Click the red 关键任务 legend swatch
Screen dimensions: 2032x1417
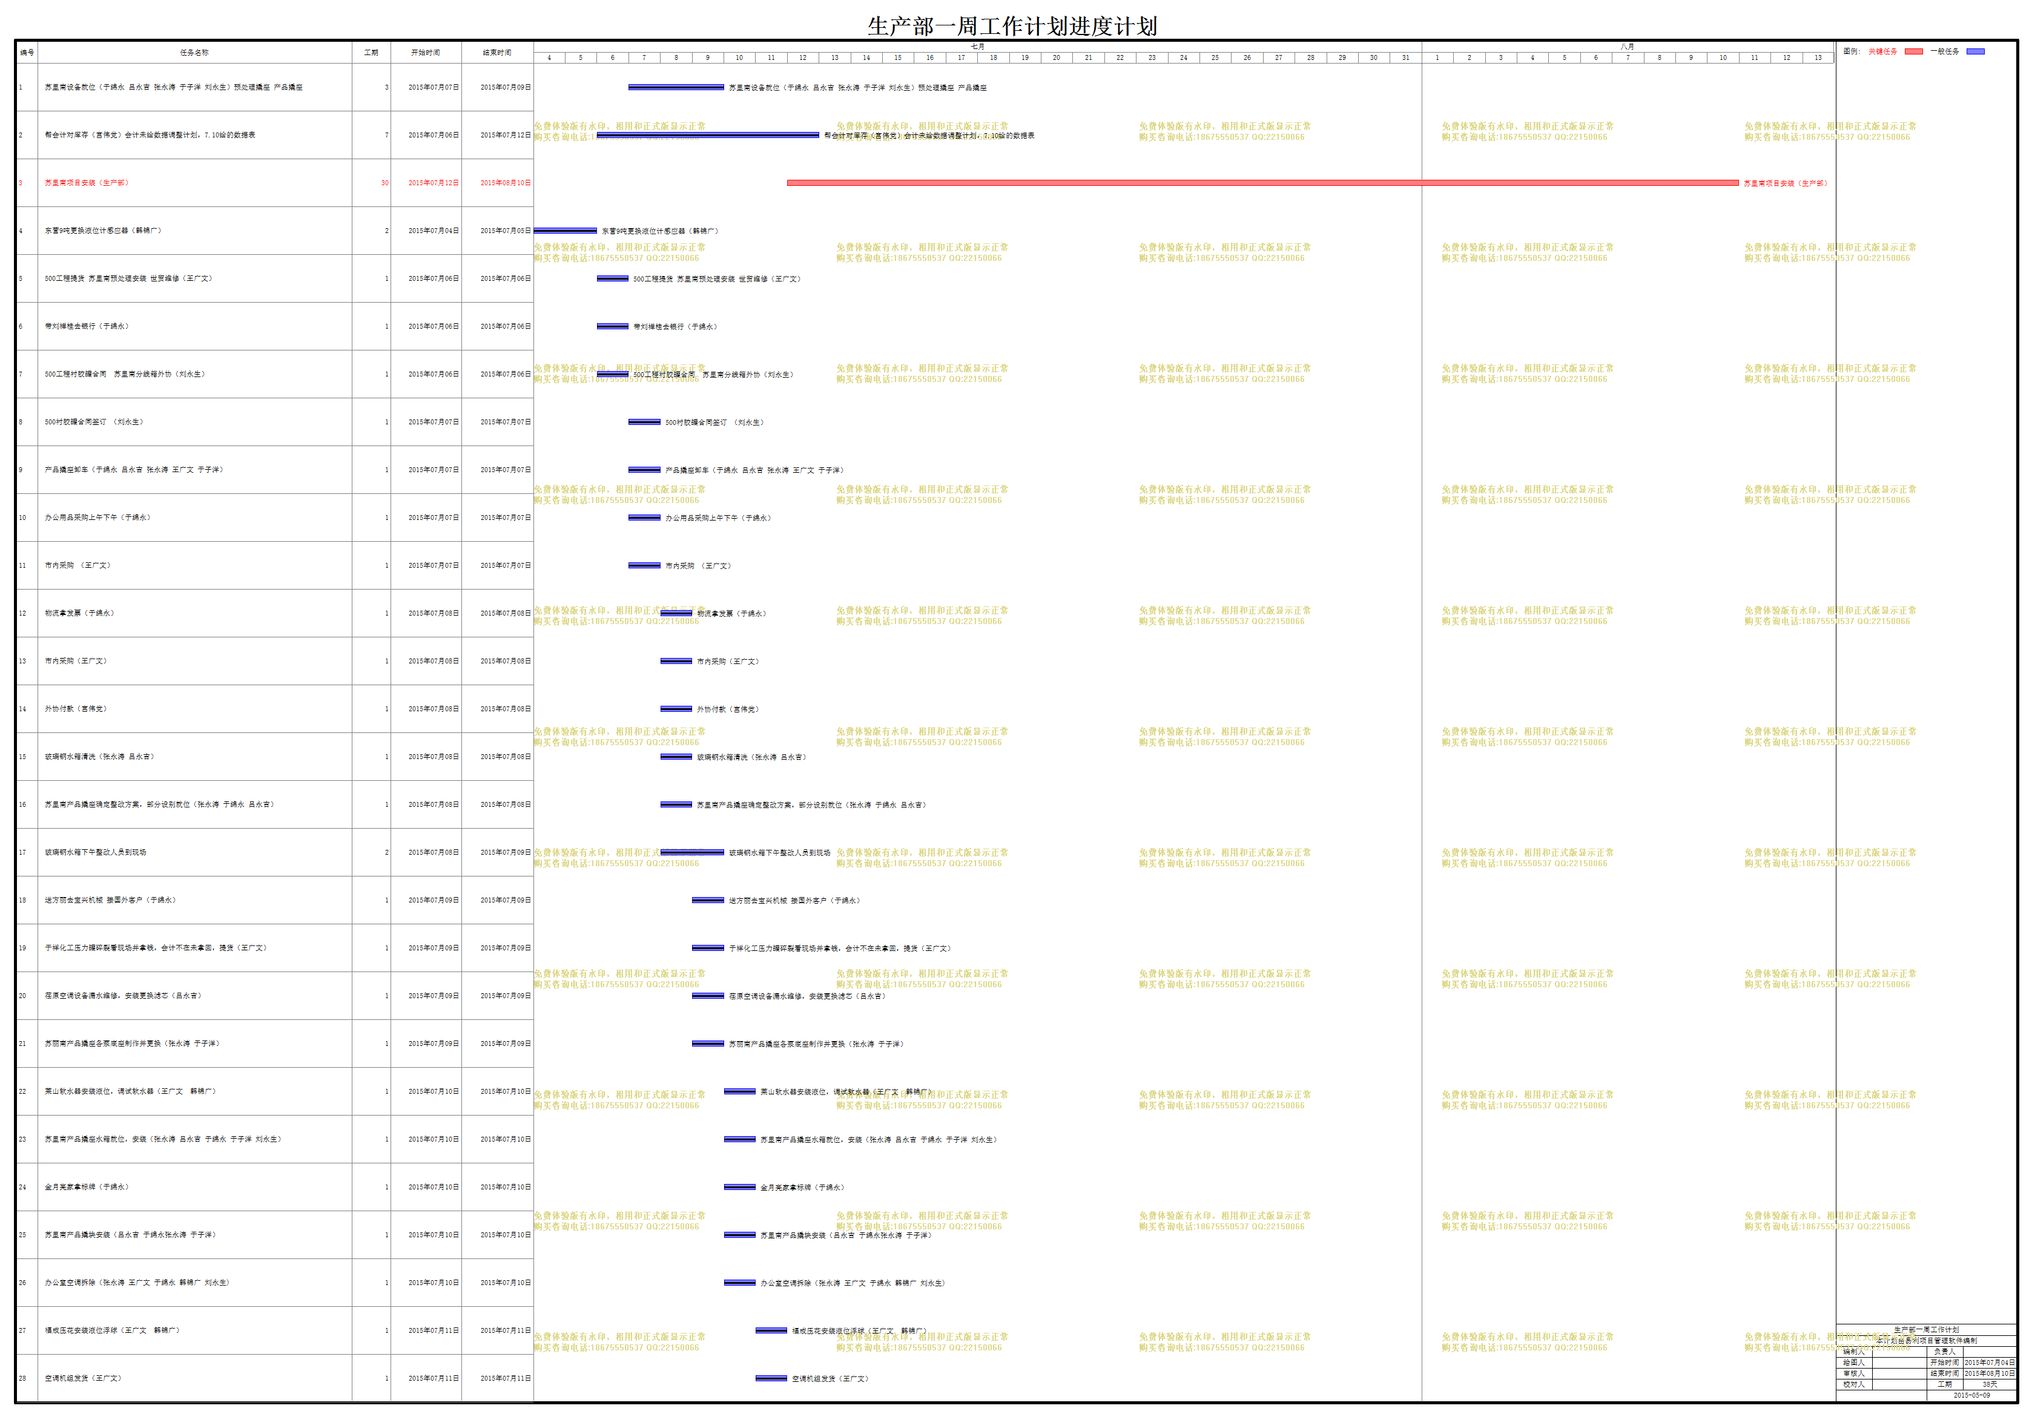1913,51
